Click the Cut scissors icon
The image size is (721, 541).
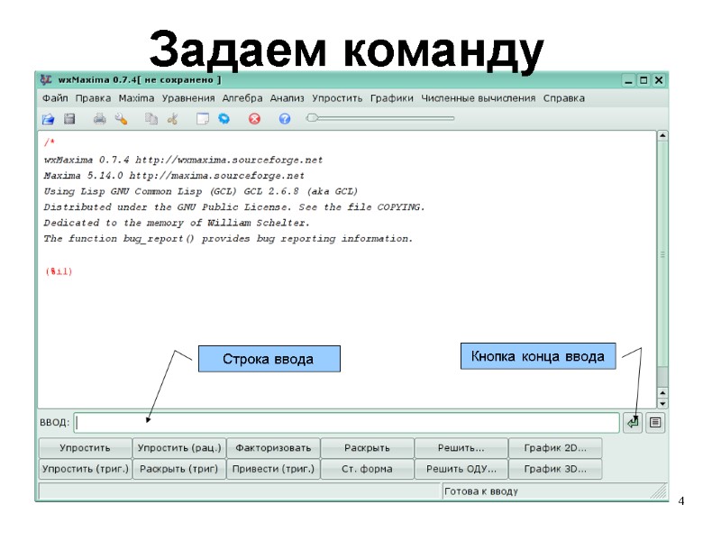click(173, 119)
